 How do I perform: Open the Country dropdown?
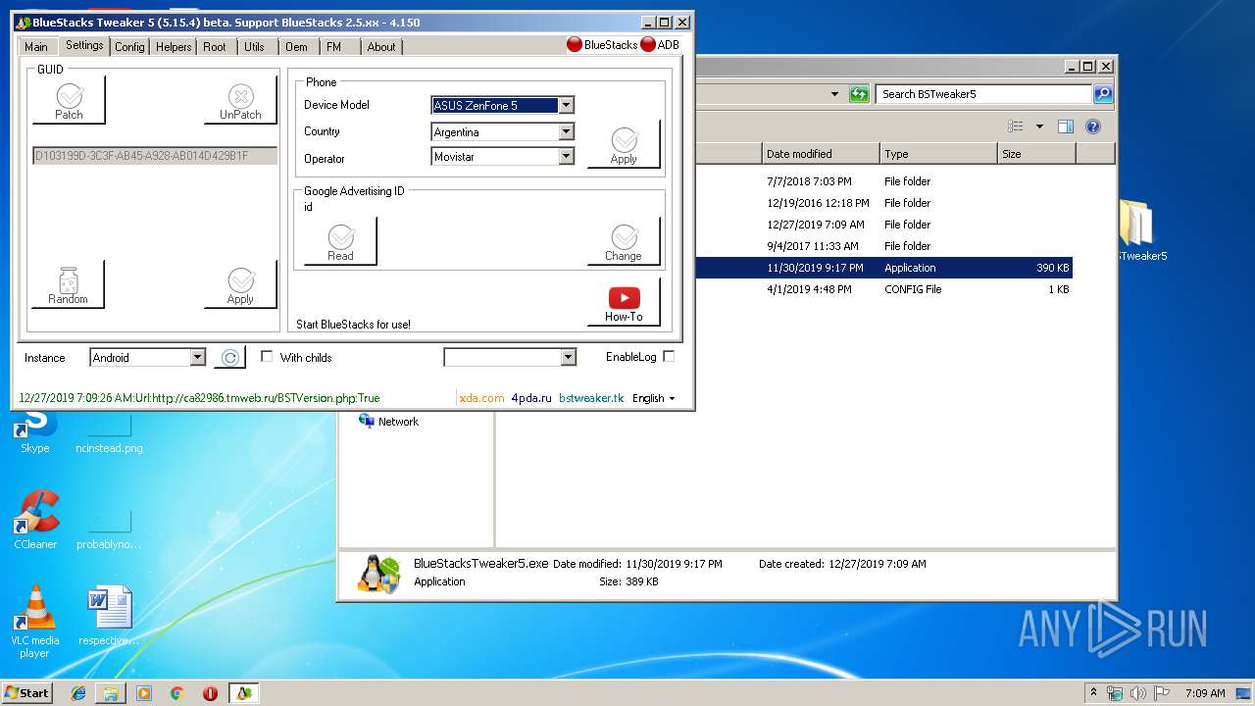click(566, 131)
